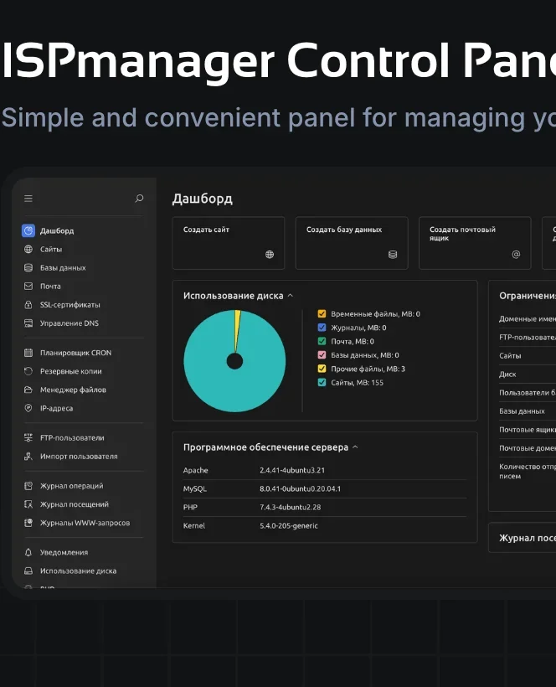Image resolution: width=556 pixels, height=687 pixels.
Task: Click Сайты row in Ограничения panel
Action: (x=528, y=356)
